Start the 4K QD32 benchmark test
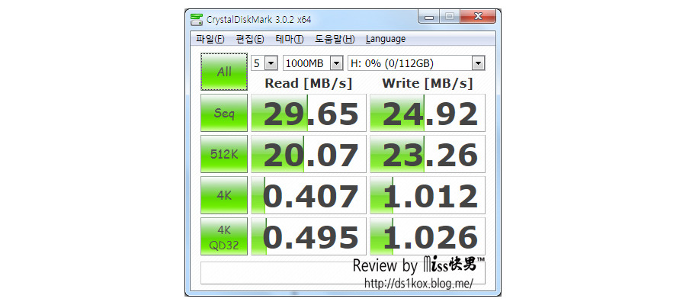Screen dimensions: 686x305 [x=224, y=236]
